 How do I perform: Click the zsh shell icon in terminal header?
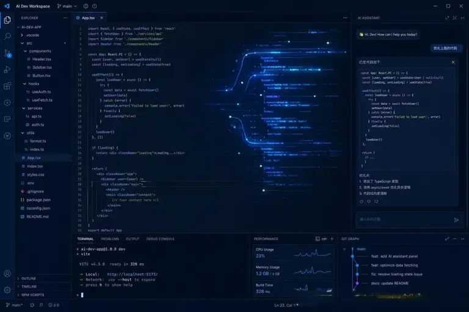(318, 239)
